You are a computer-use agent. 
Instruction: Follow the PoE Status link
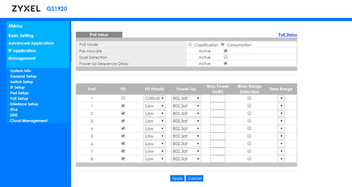288,35
